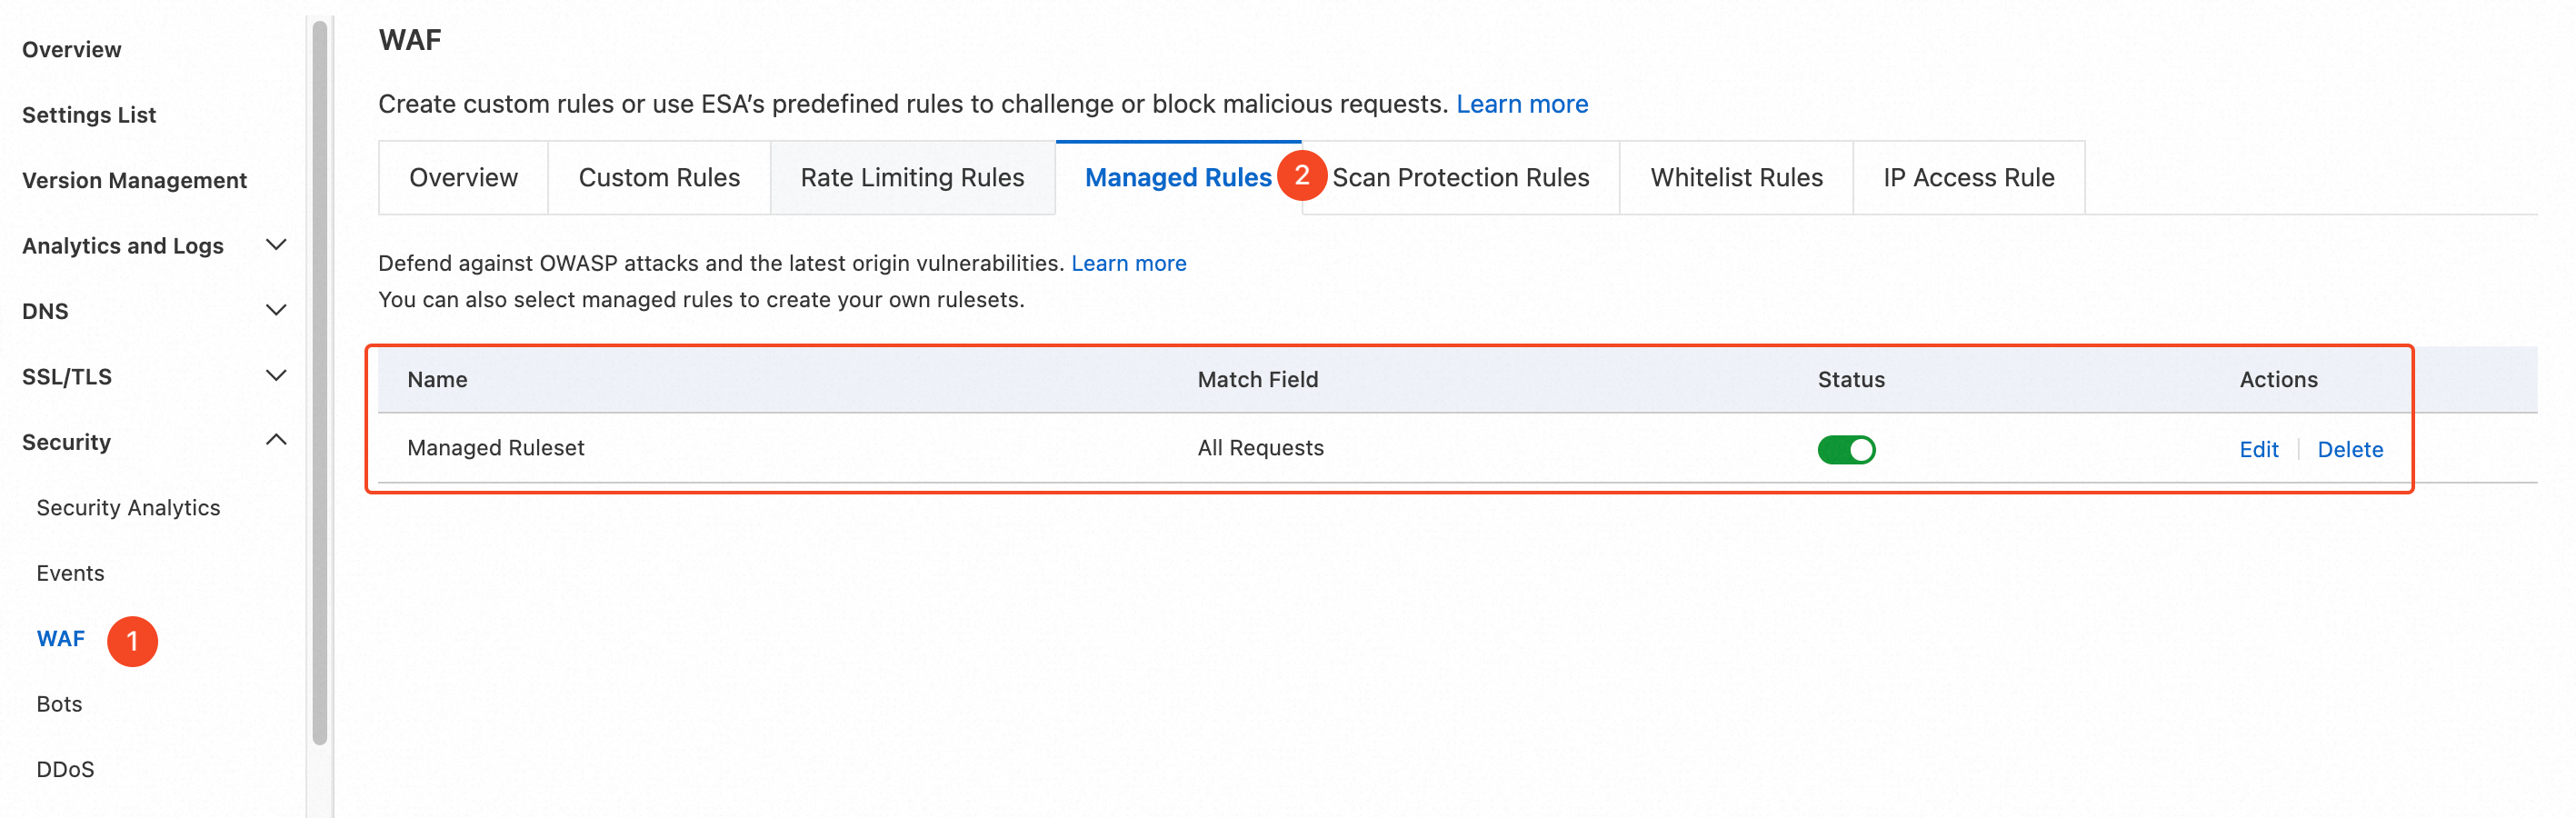Click Learn more beside WAF description

tap(1522, 104)
